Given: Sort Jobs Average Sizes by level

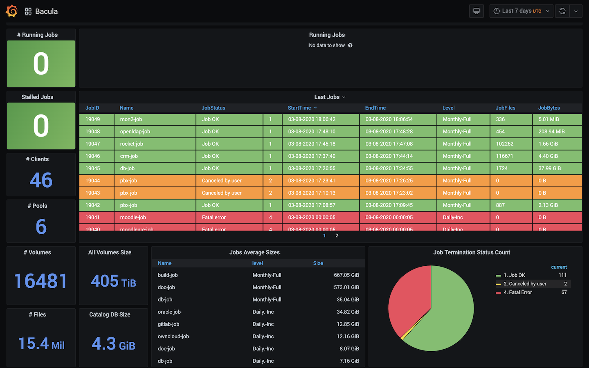Looking at the screenshot, I should [x=258, y=263].
